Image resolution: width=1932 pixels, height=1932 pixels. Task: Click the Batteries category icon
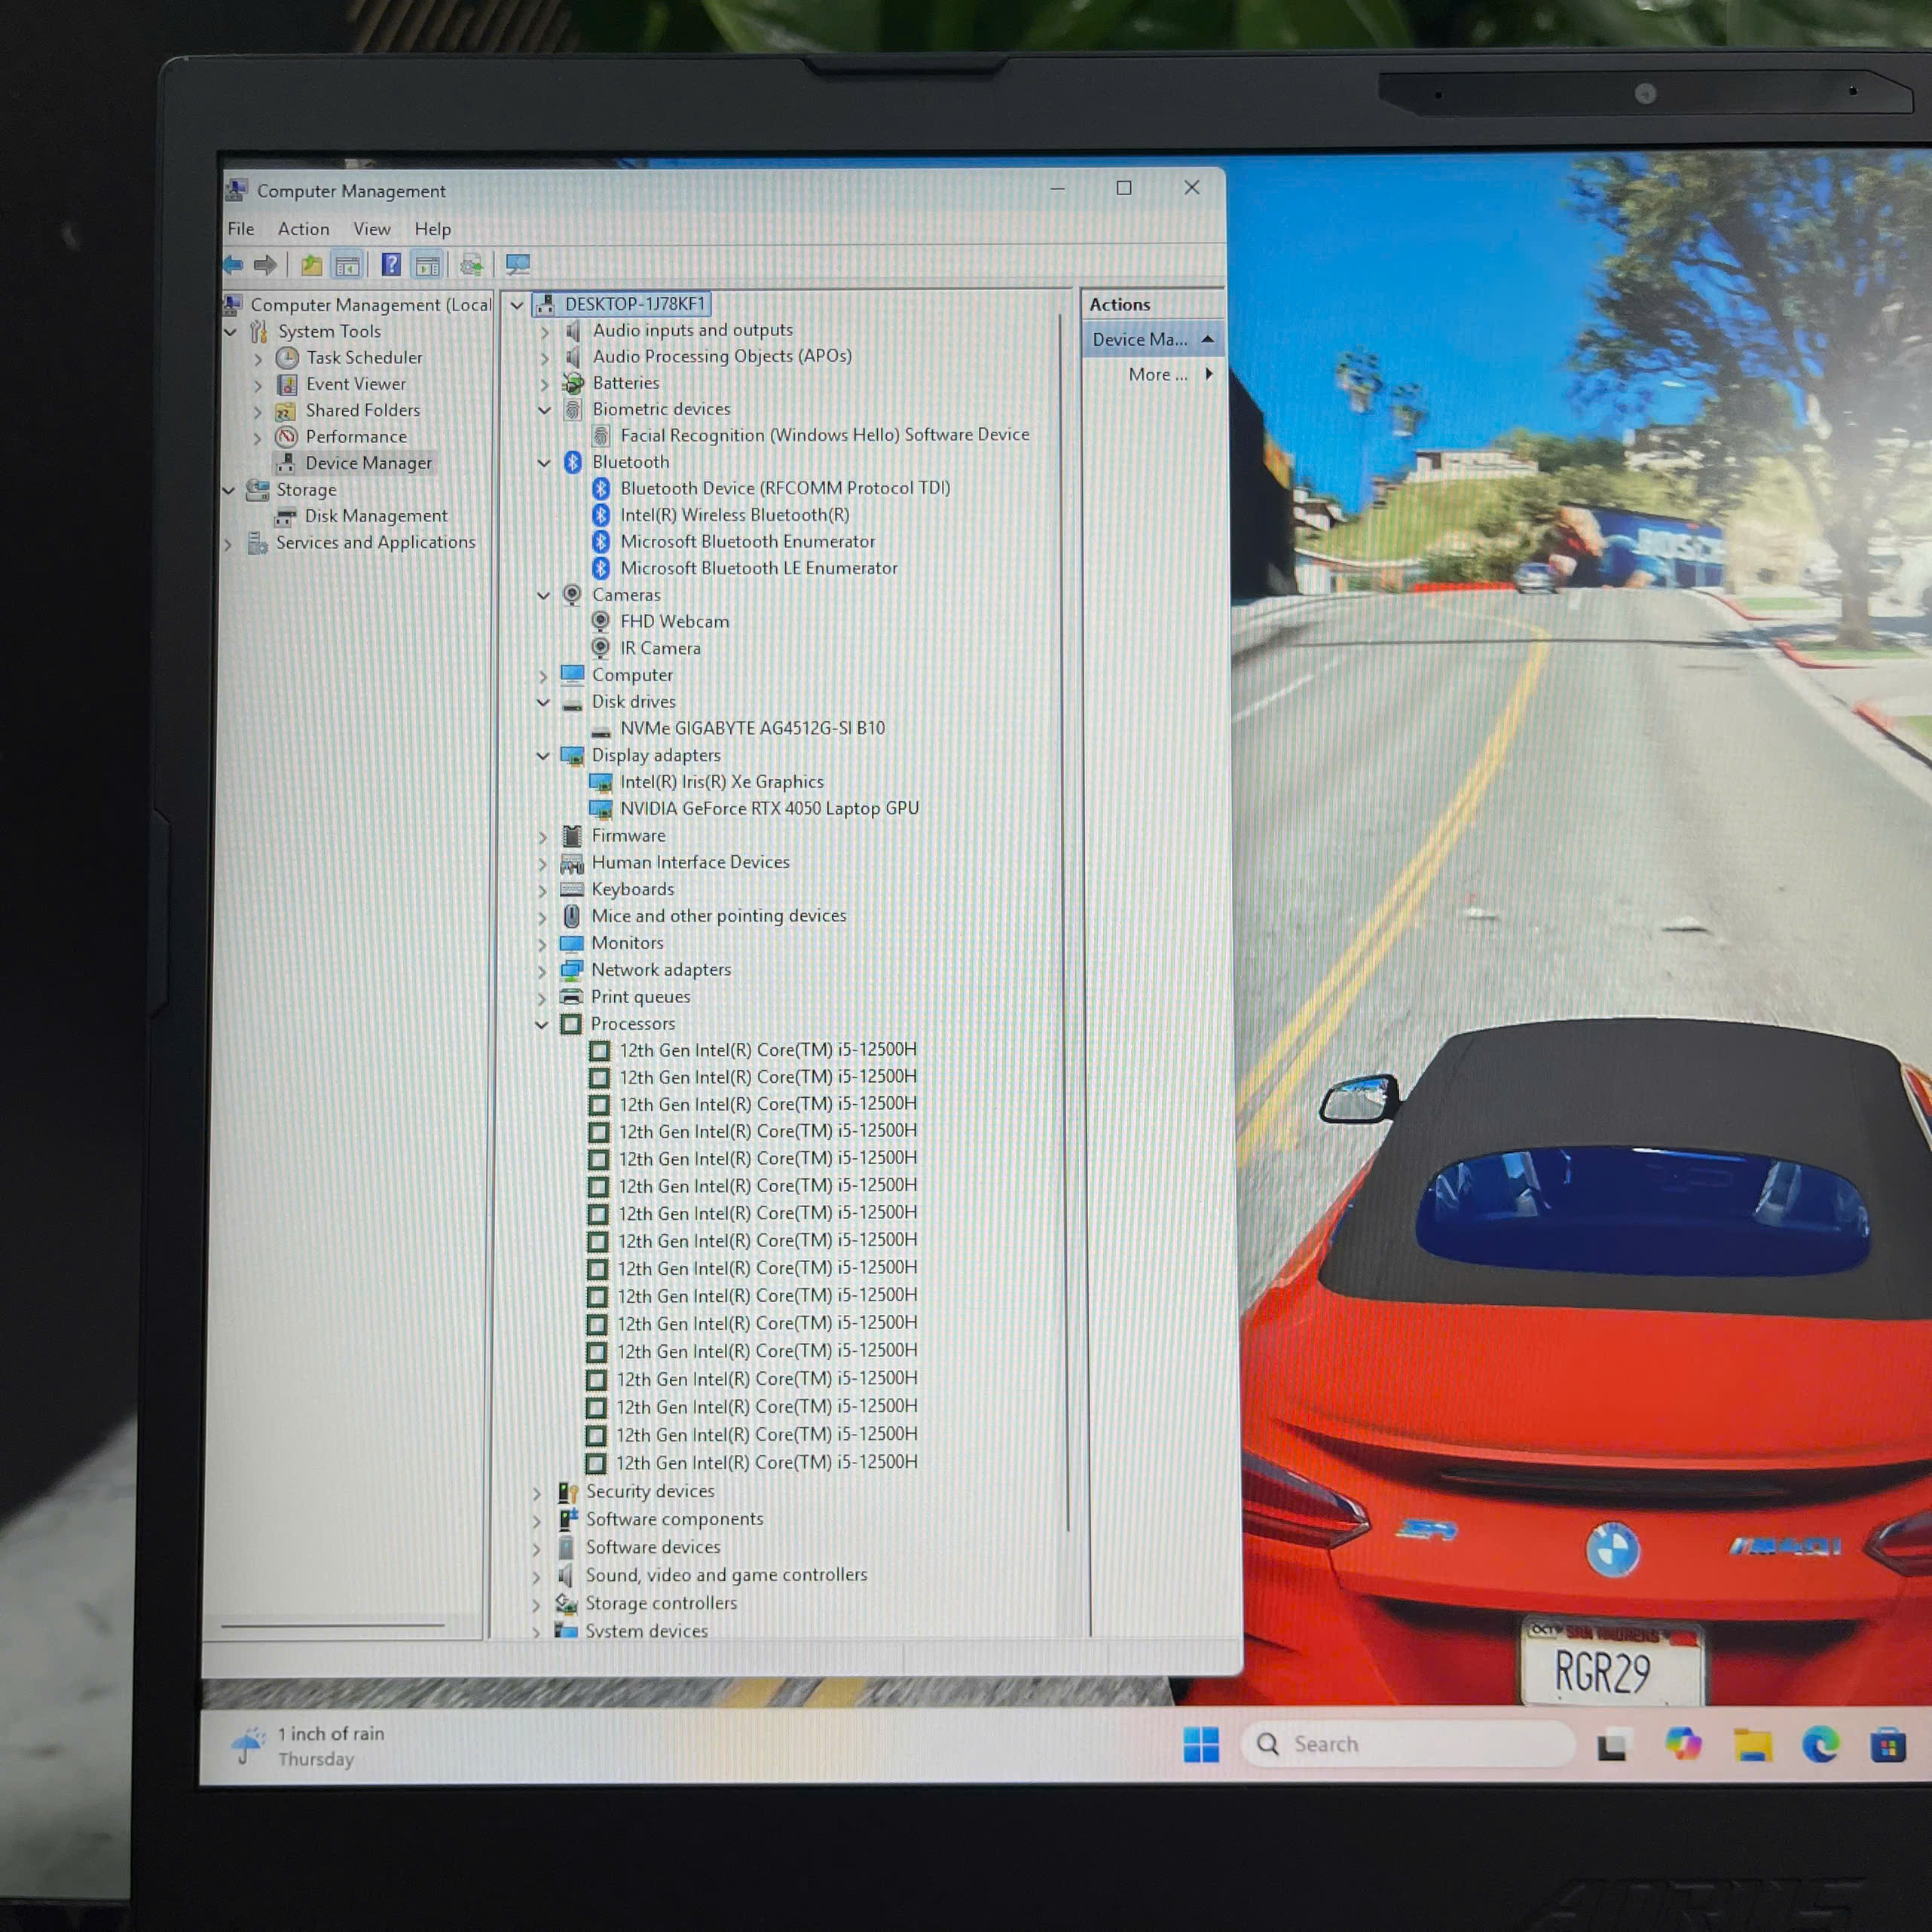pyautogui.click(x=573, y=383)
